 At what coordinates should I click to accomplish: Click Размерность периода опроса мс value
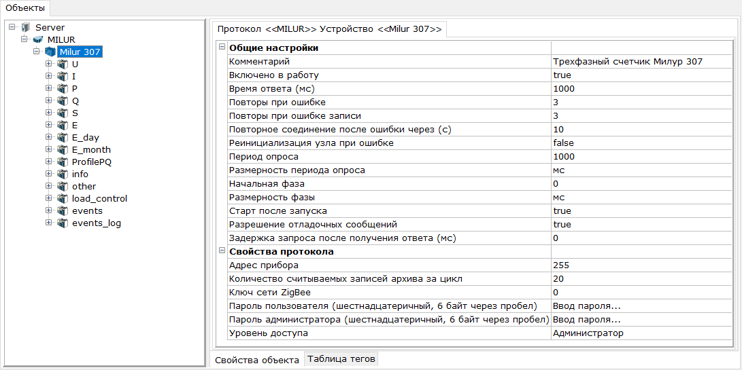(x=641, y=170)
